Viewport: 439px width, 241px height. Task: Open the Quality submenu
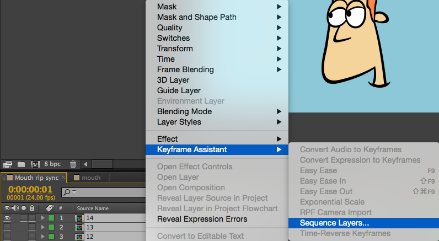tap(217, 28)
